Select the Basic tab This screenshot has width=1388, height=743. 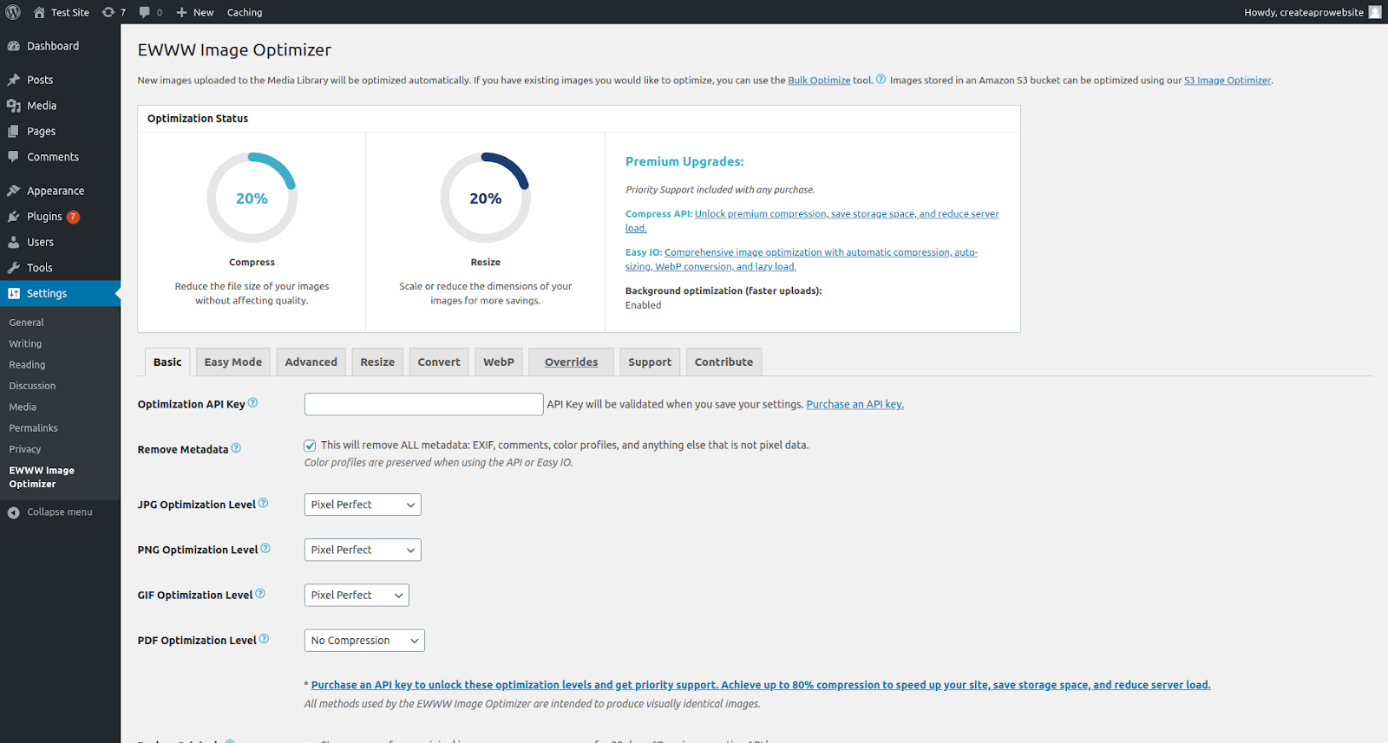pos(167,362)
